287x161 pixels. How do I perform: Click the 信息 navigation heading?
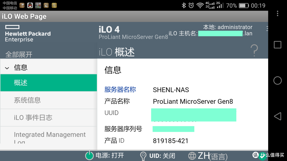pyautogui.click(x=21, y=68)
